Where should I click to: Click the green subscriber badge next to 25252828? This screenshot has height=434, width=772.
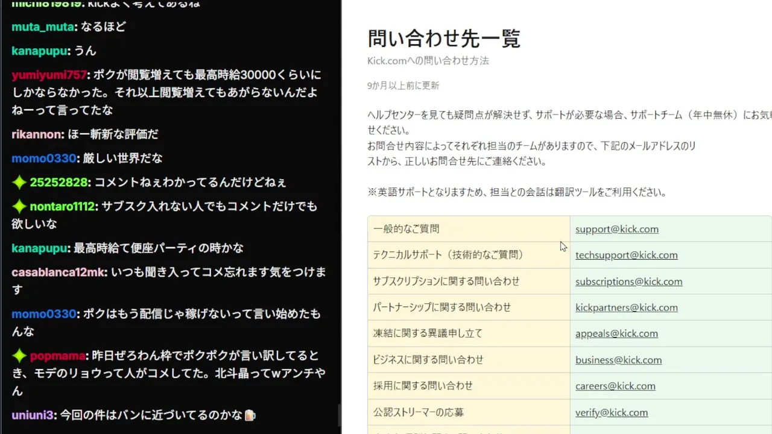19,182
